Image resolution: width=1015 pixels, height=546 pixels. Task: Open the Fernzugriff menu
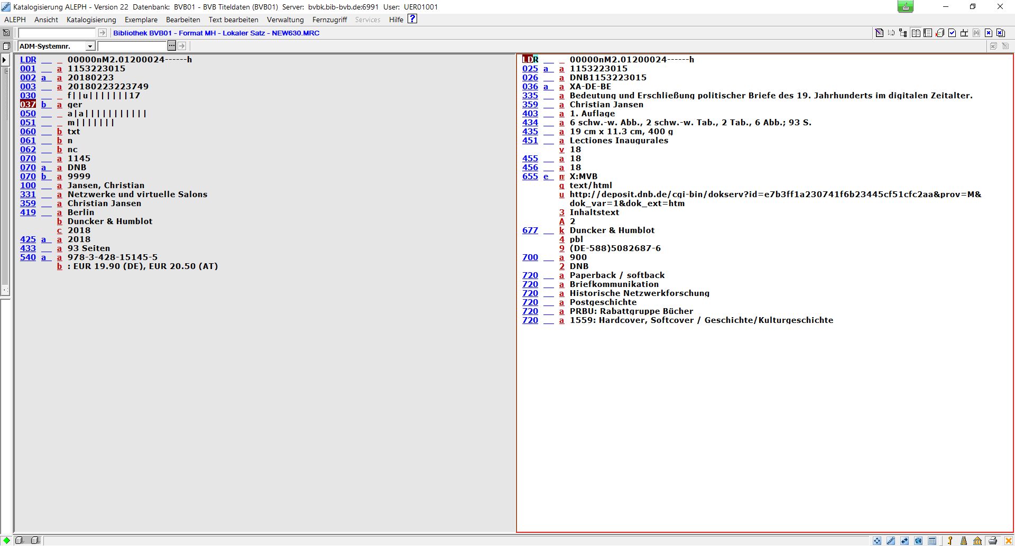[x=329, y=20]
